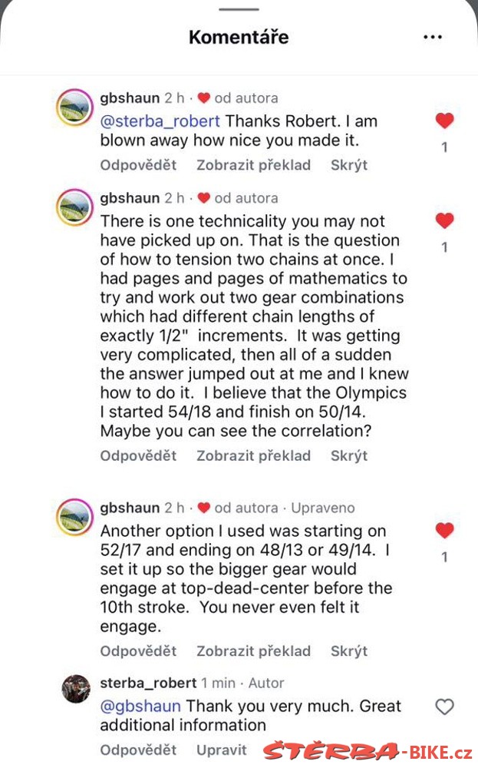
Task: Reply to the 'Thanks Robert' comment via Odpovědět
Action: (138, 165)
